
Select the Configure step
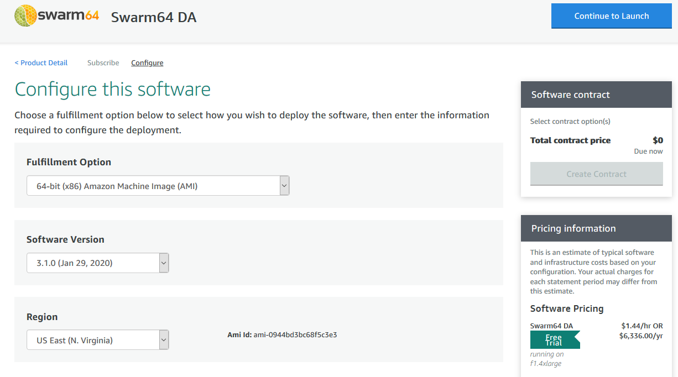pos(147,63)
